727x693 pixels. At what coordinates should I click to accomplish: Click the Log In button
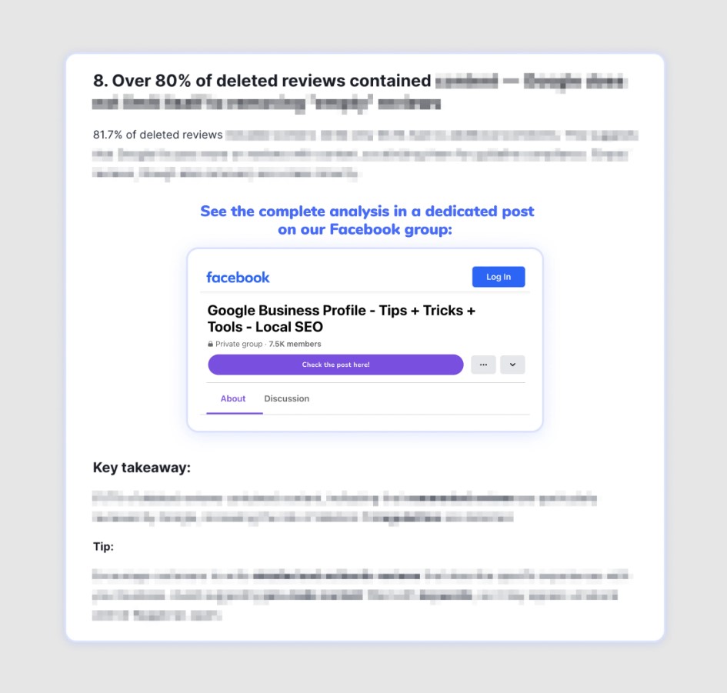coord(499,277)
